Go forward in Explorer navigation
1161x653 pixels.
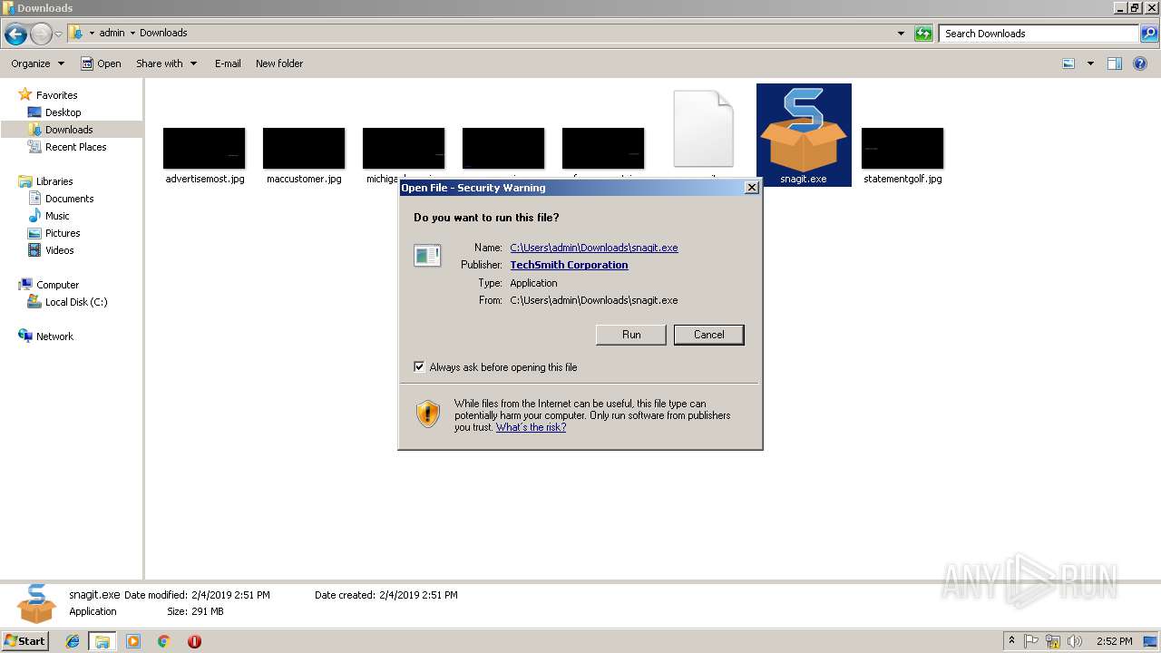[41, 34]
